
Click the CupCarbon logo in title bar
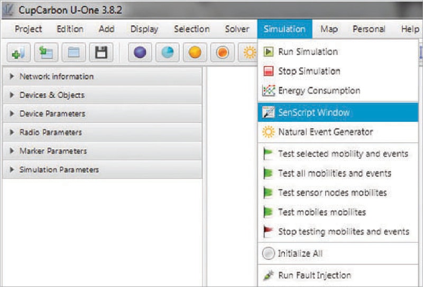coord(8,10)
